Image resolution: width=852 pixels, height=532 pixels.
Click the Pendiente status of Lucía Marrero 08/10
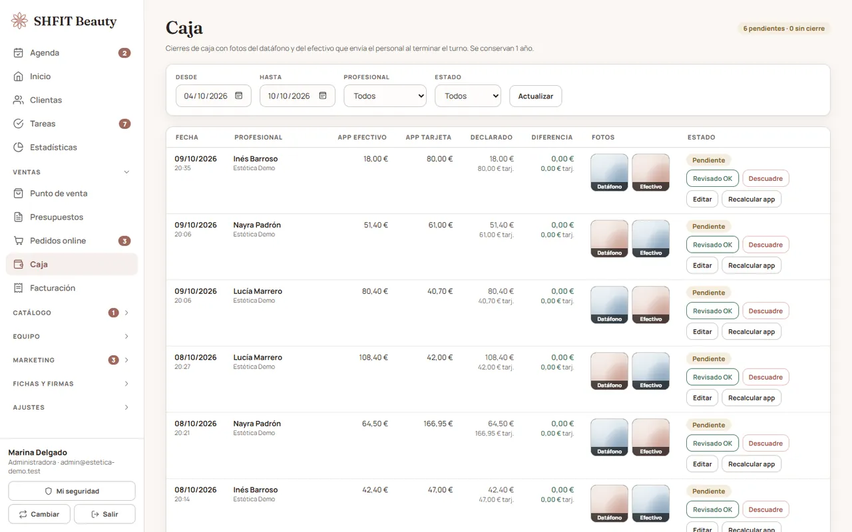(708, 359)
